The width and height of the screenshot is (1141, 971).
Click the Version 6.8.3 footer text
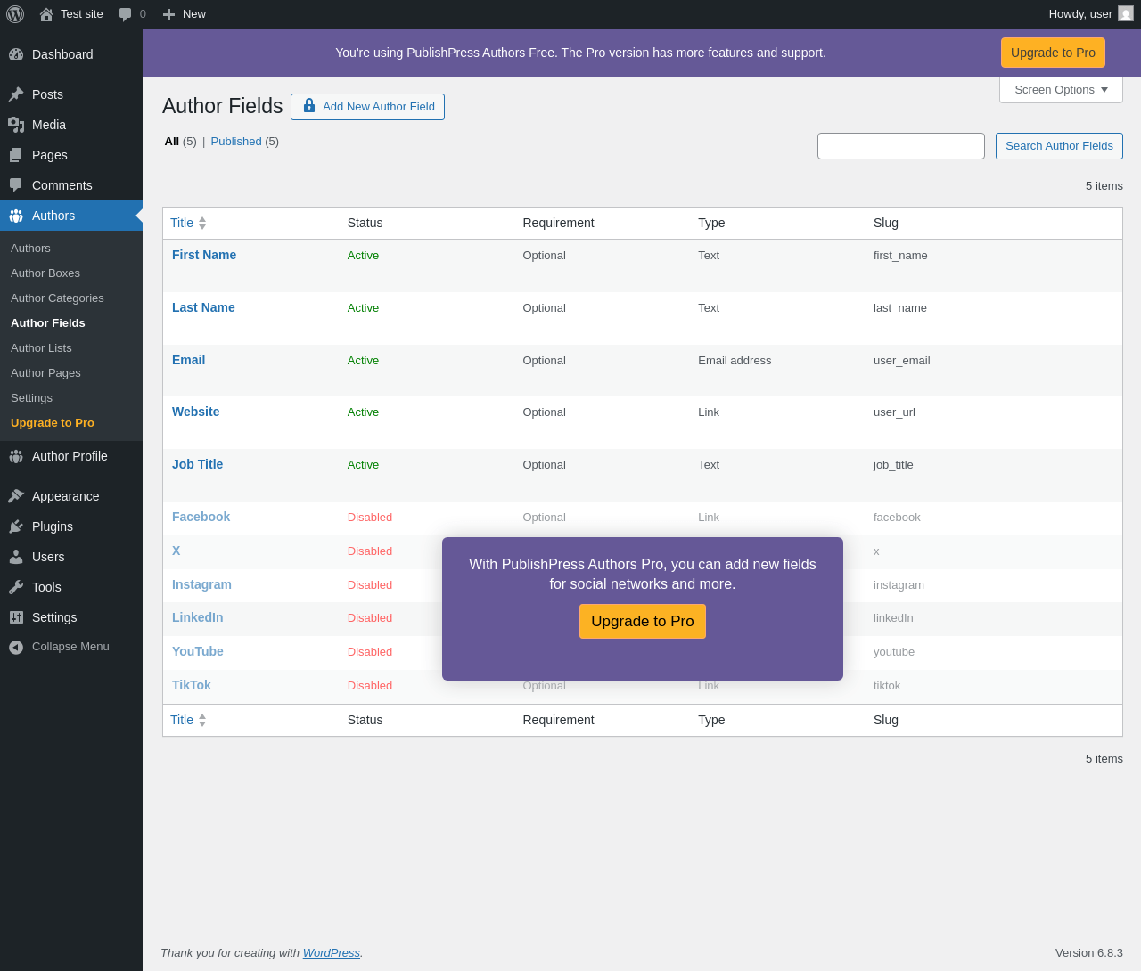click(1089, 952)
